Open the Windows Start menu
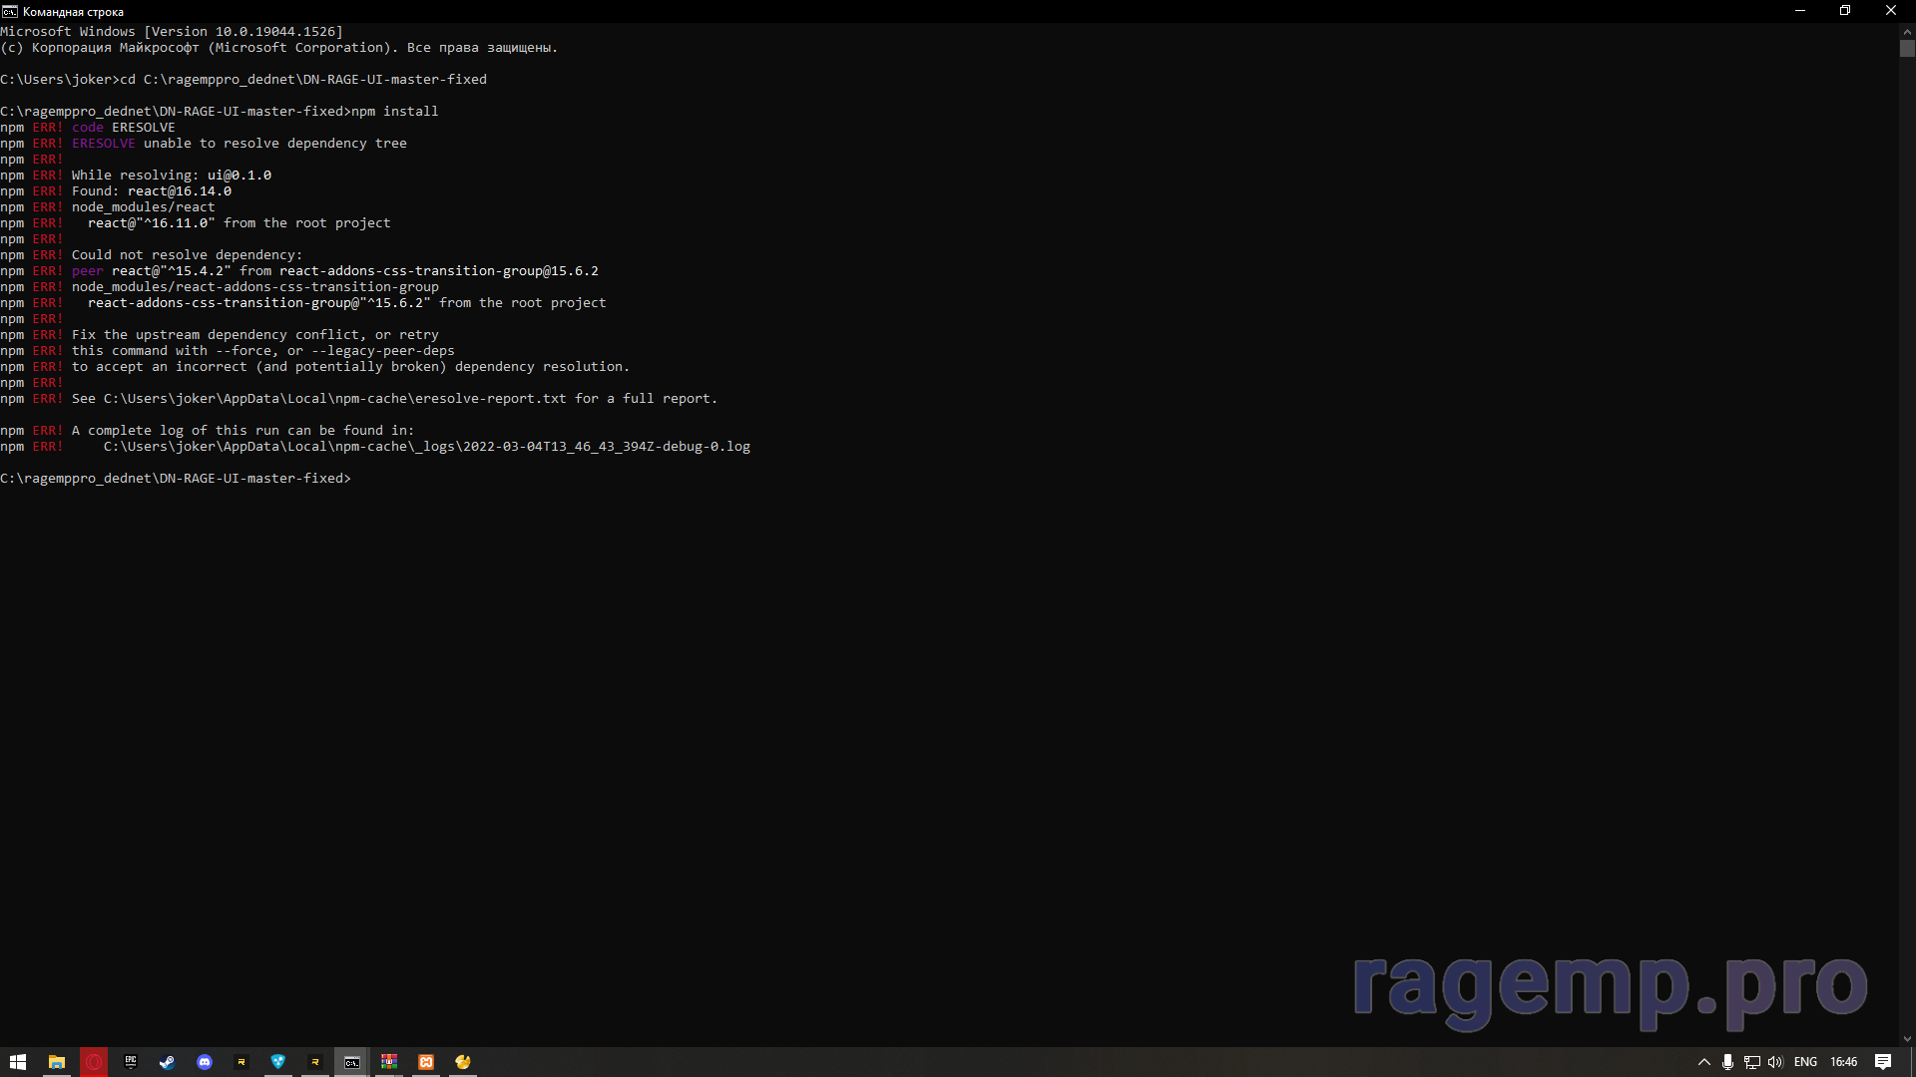The width and height of the screenshot is (1916, 1077). point(18,1062)
